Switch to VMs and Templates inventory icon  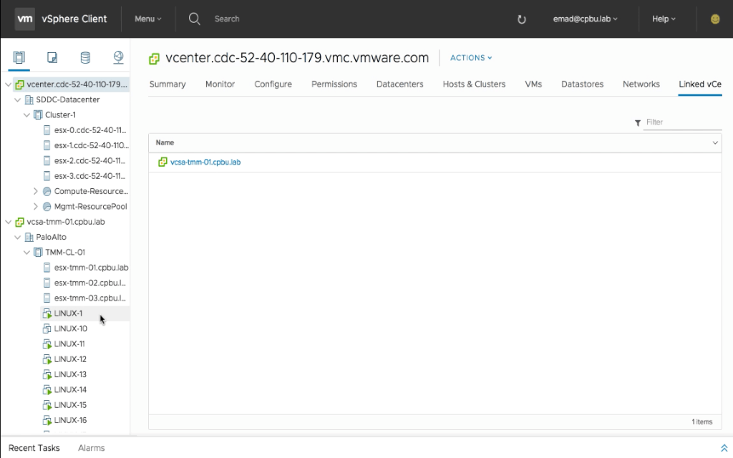click(52, 57)
